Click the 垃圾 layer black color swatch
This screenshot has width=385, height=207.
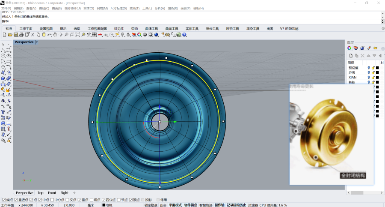click(x=377, y=73)
